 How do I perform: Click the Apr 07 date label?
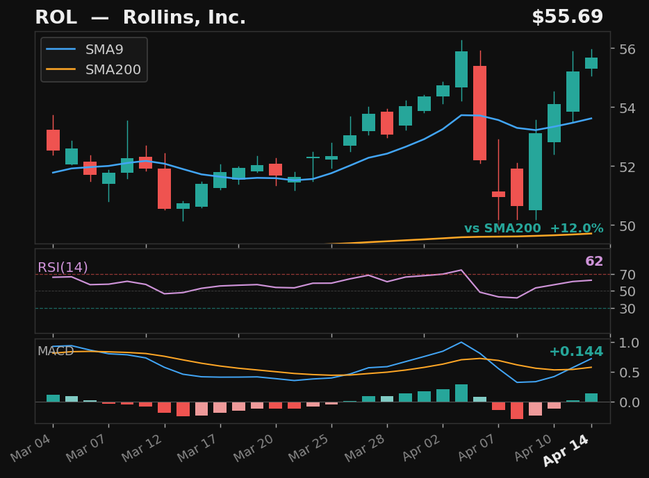(477, 448)
